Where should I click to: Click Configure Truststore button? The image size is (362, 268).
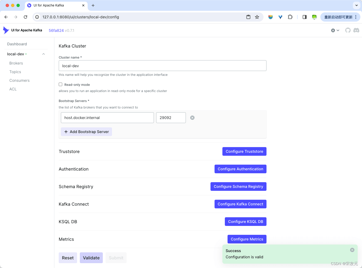[244, 151]
